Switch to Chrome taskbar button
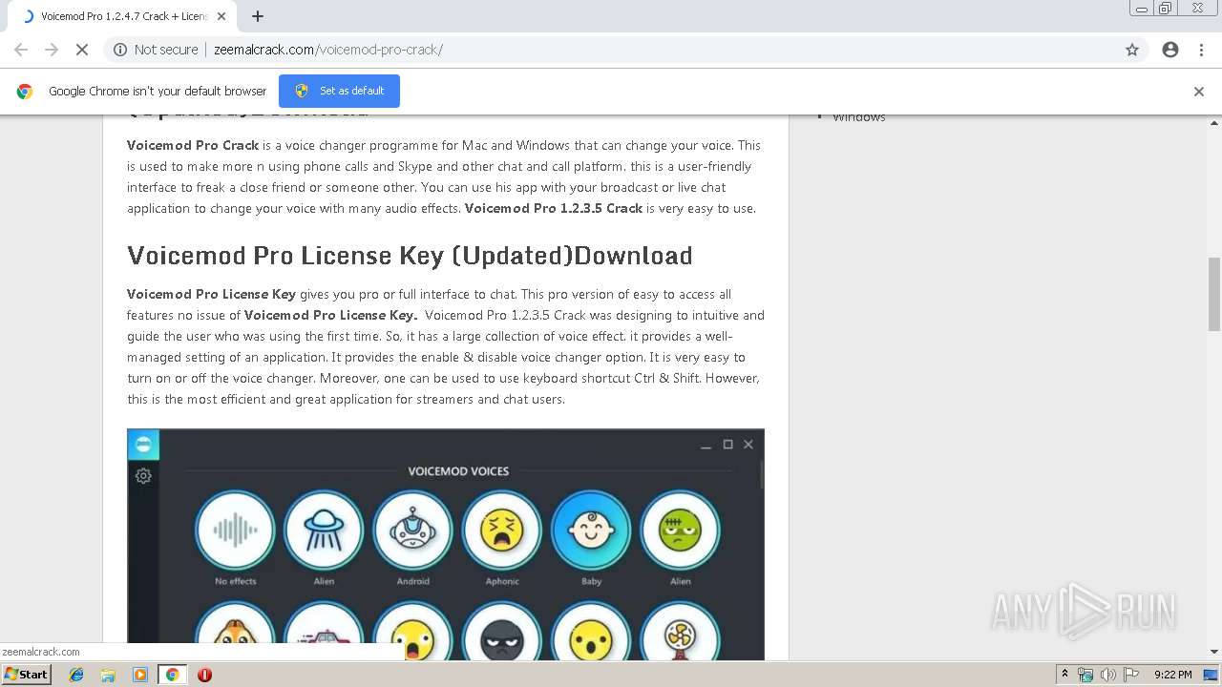The image size is (1222, 687). click(172, 675)
